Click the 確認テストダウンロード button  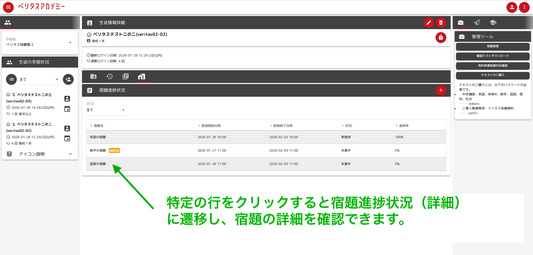point(492,56)
